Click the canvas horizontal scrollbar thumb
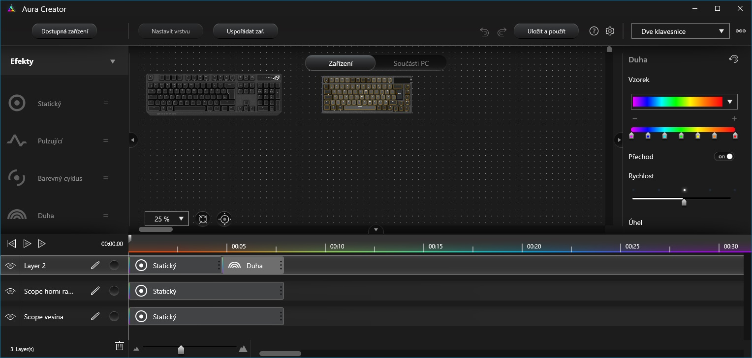This screenshot has width=752, height=358. coord(156,229)
